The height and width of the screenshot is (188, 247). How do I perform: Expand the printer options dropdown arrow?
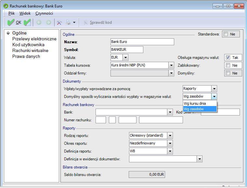click(x=74, y=22)
